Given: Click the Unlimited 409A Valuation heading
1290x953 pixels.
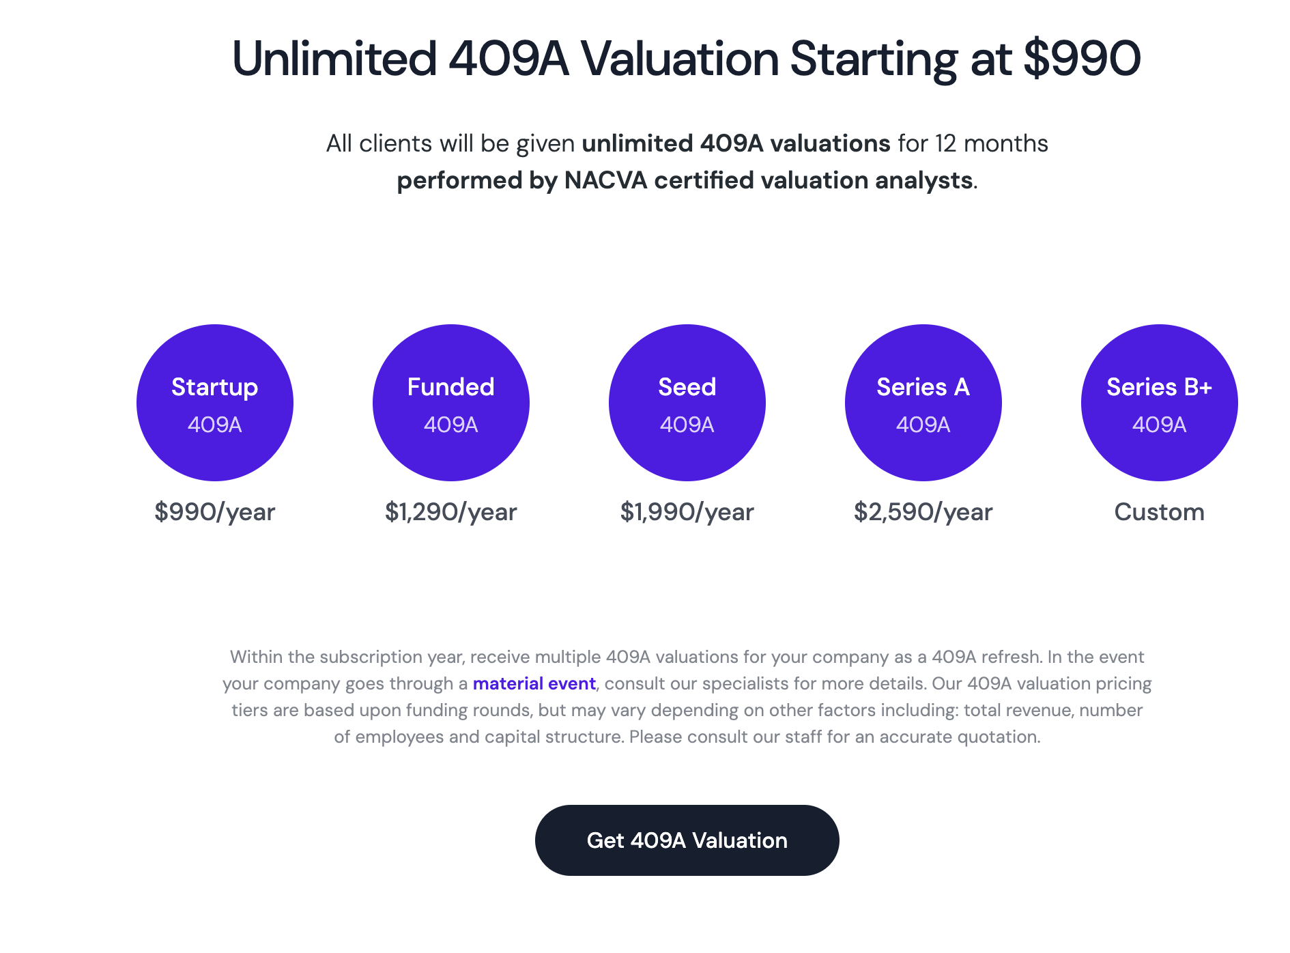Looking at the screenshot, I should [x=686, y=59].
